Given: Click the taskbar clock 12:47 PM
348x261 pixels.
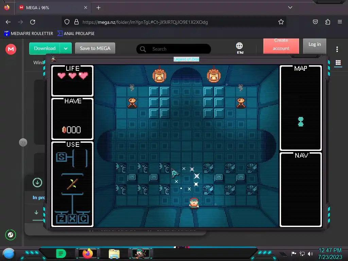Looking at the screenshot, I should click(330, 250).
